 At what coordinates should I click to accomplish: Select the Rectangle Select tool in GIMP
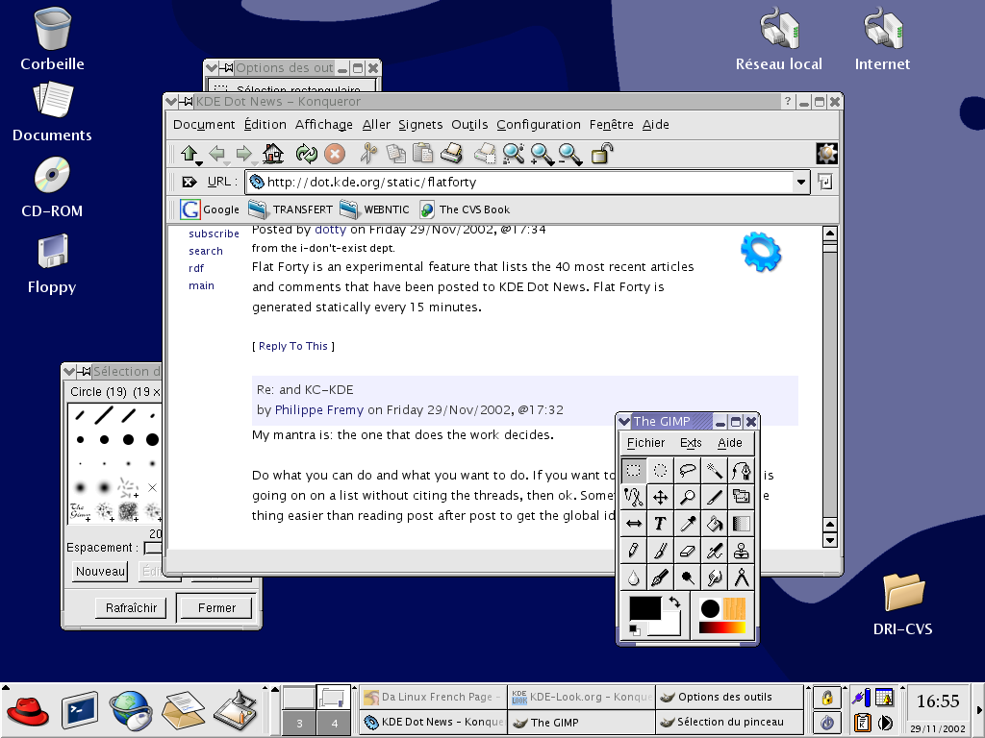[x=633, y=471]
